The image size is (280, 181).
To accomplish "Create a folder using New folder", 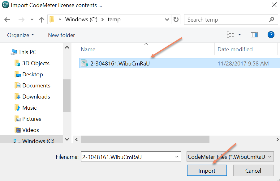I will click(x=61, y=35).
